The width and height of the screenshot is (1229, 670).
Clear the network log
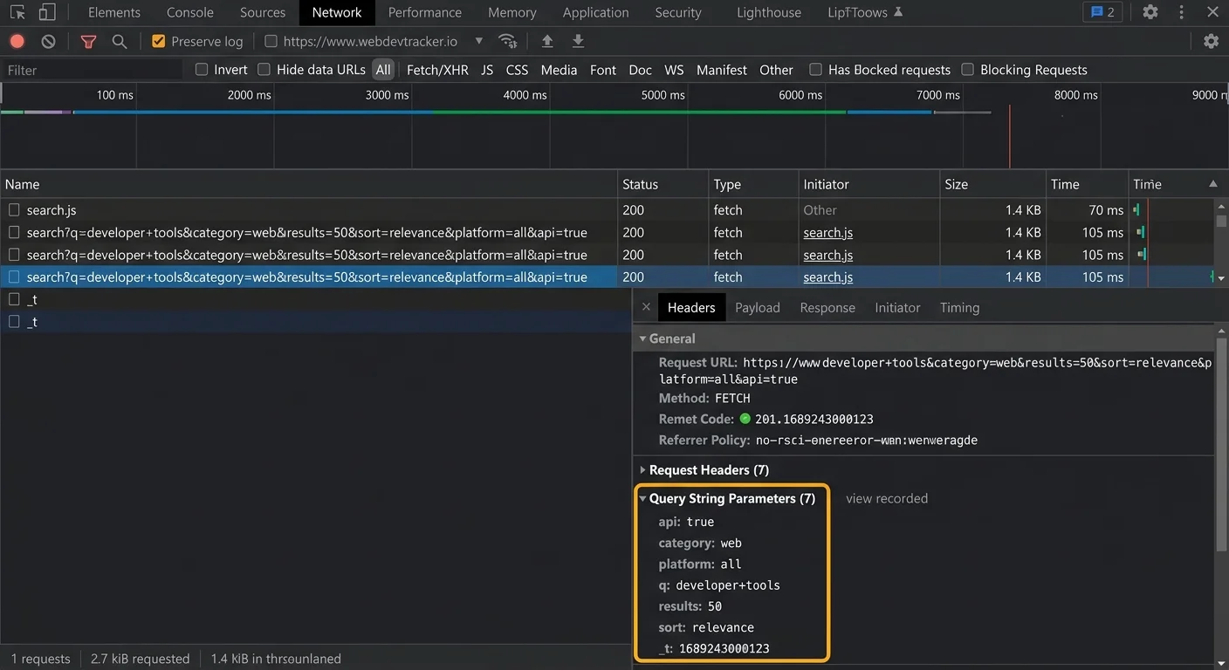pyautogui.click(x=49, y=41)
